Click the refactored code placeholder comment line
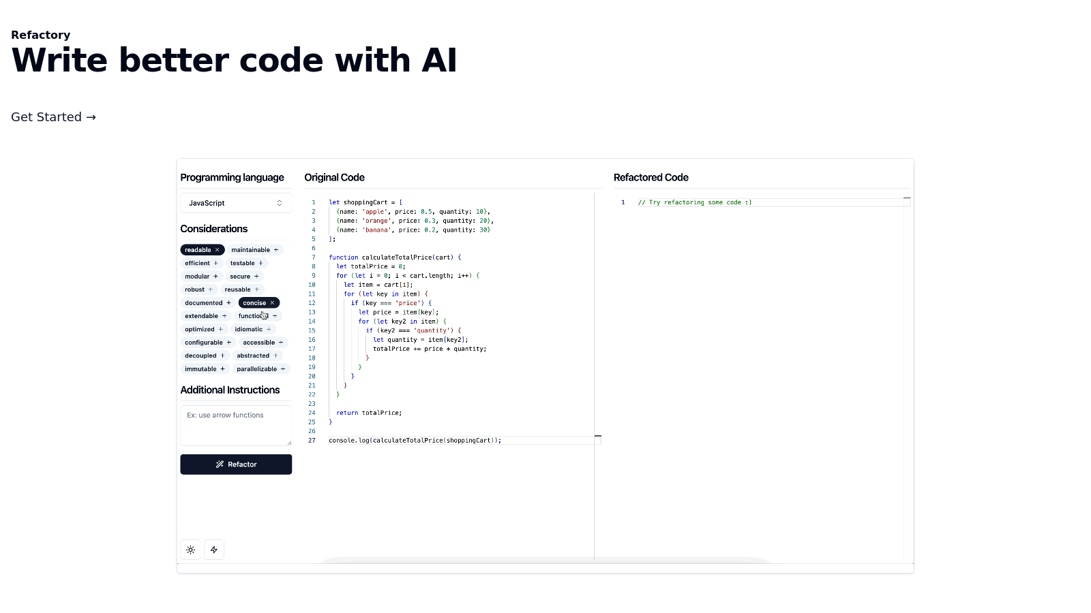1091x613 pixels. pos(695,202)
